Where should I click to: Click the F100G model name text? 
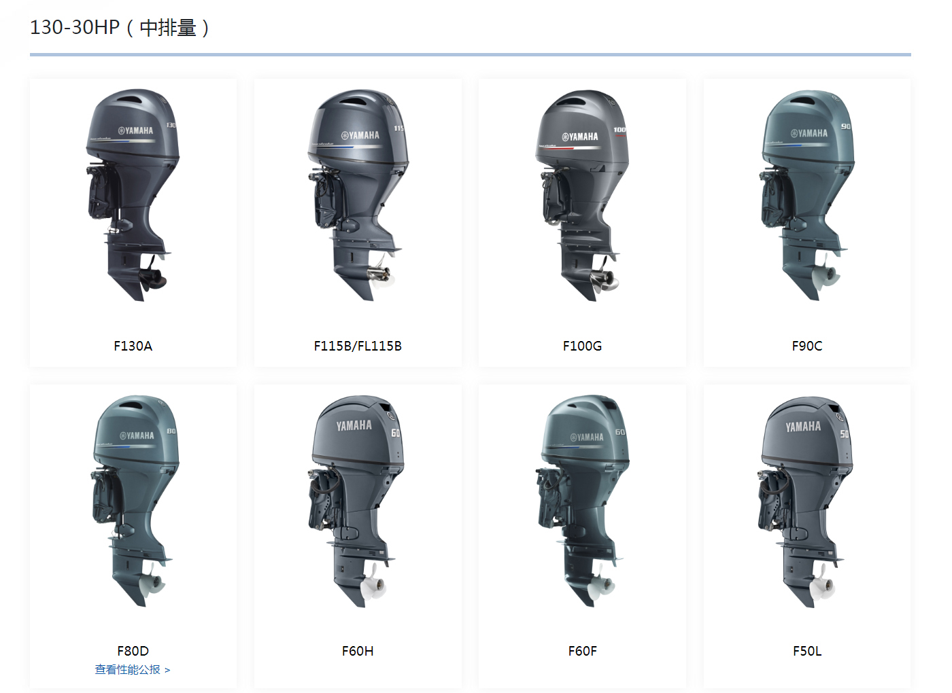click(x=582, y=346)
